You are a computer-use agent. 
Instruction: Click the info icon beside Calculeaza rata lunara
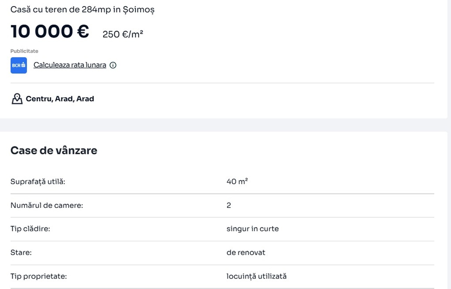(x=113, y=65)
